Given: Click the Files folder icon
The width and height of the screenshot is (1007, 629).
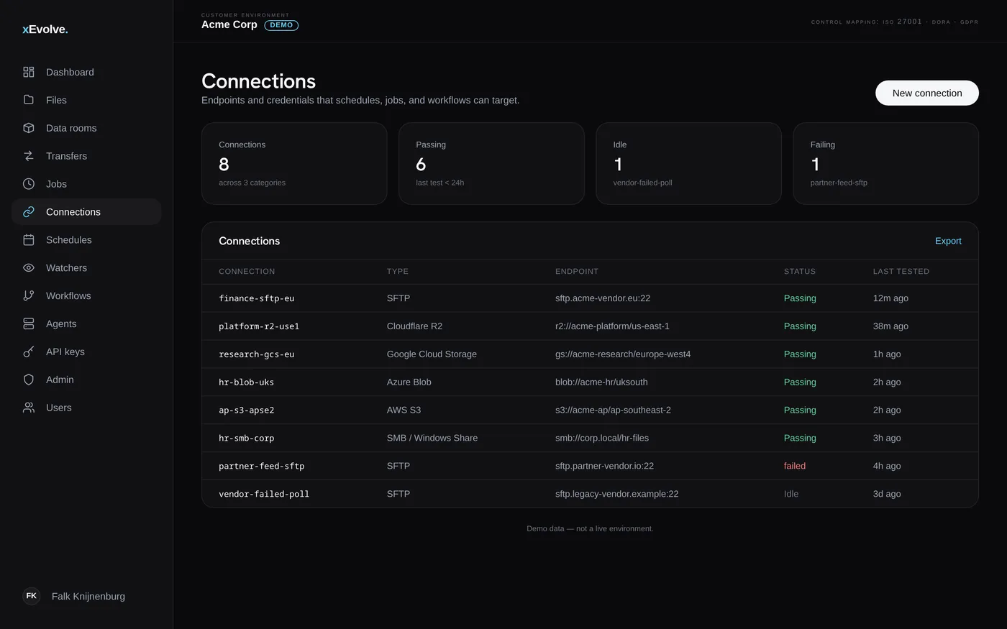Looking at the screenshot, I should tap(29, 100).
